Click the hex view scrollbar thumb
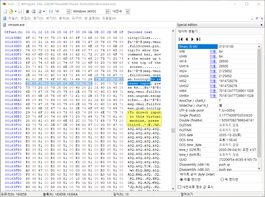 (173, 131)
